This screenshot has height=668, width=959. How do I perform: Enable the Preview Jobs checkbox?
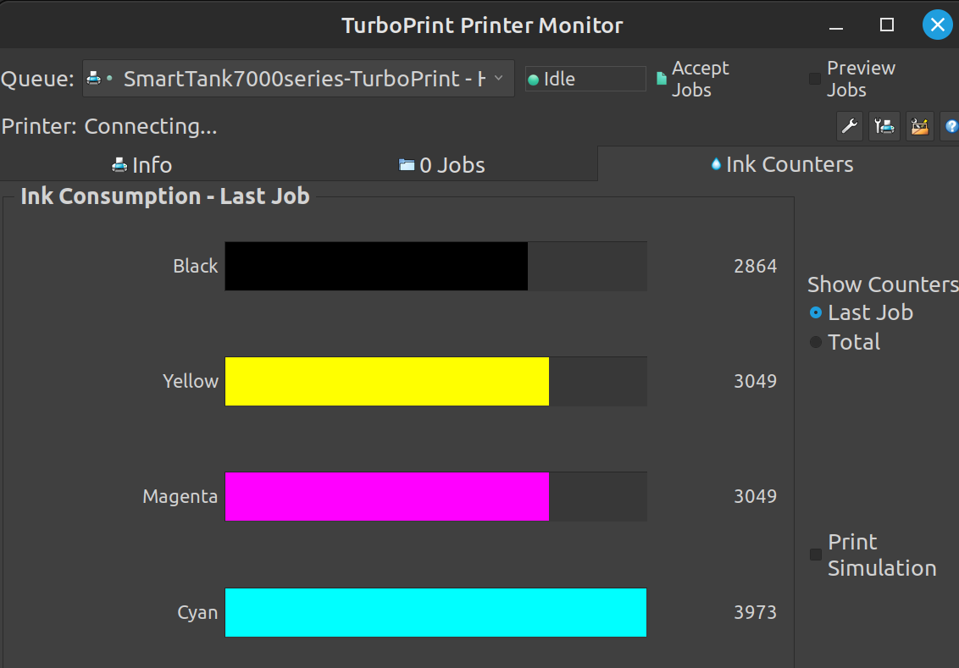(x=815, y=79)
